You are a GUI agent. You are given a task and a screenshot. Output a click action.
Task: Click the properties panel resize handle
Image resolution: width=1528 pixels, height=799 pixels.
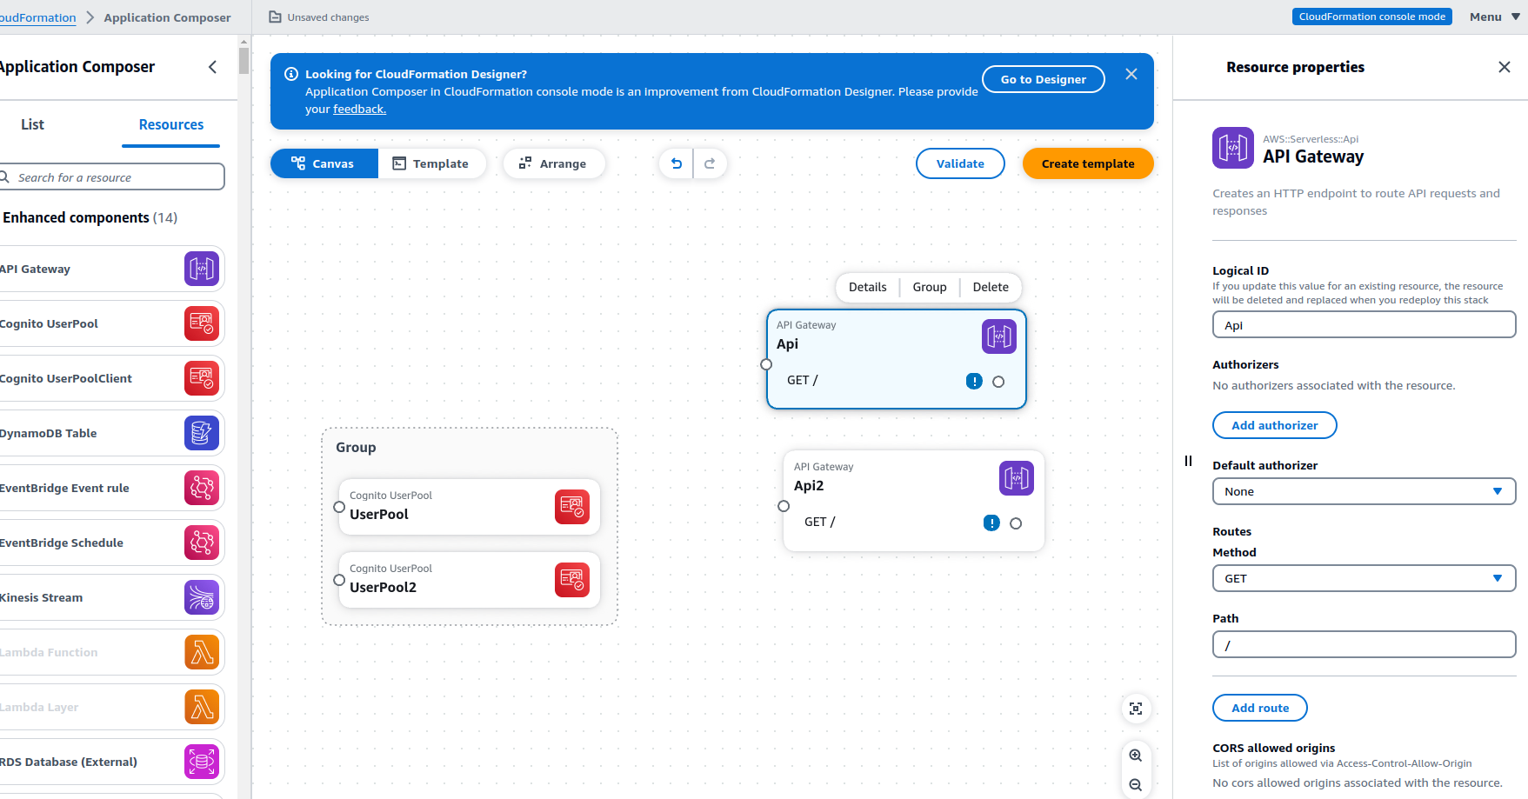(x=1188, y=461)
